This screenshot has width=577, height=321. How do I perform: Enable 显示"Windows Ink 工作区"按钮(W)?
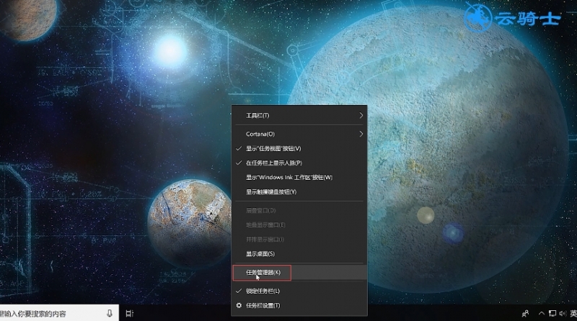point(299,177)
